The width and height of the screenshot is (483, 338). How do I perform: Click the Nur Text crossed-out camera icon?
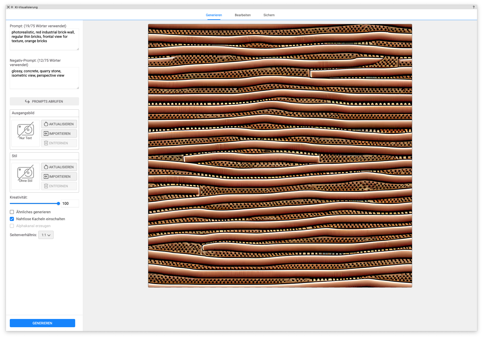(x=25, y=130)
